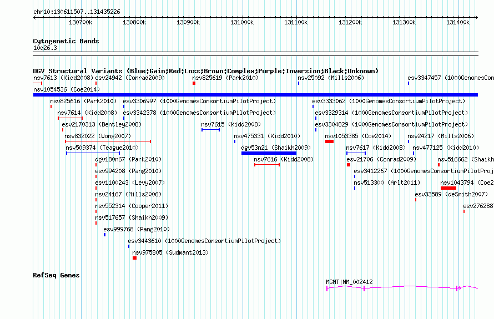Click nsv517657 (Shaikh2009) label
494x319 pixels.
[x=132, y=217]
